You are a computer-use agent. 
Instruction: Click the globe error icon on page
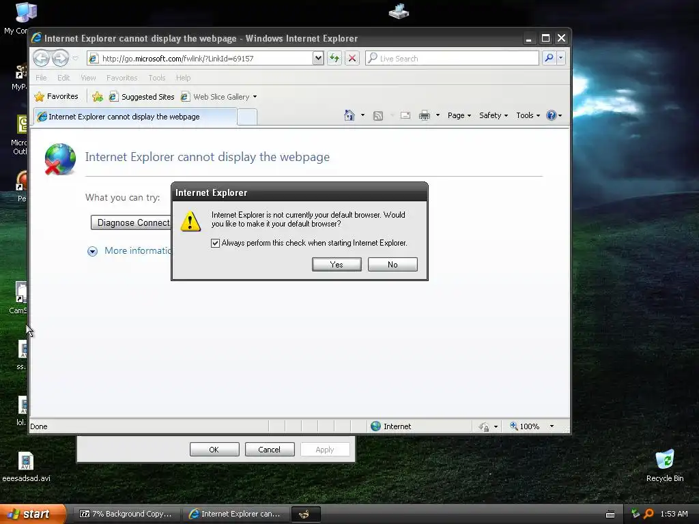point(60,159)
